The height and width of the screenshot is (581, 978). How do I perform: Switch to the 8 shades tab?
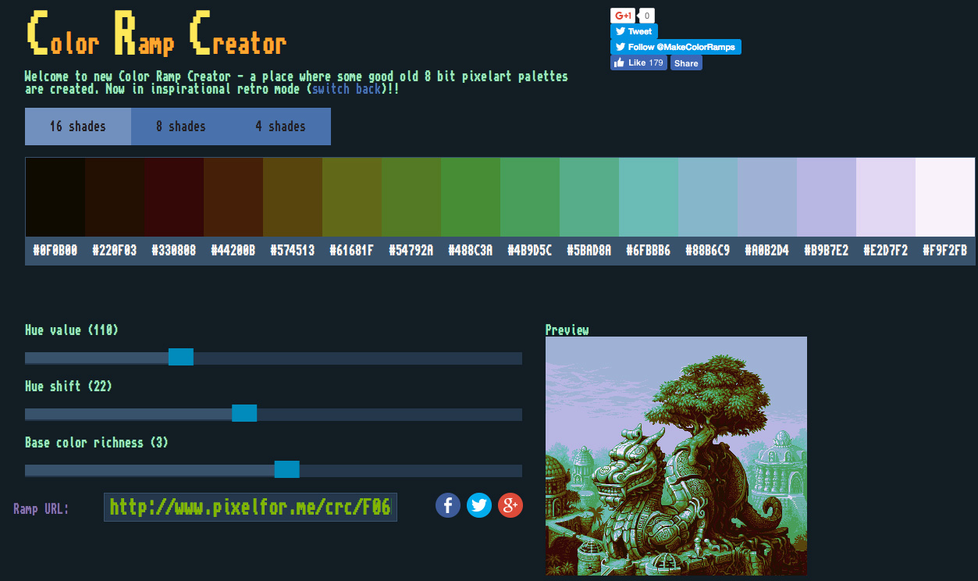click(181, 127)
